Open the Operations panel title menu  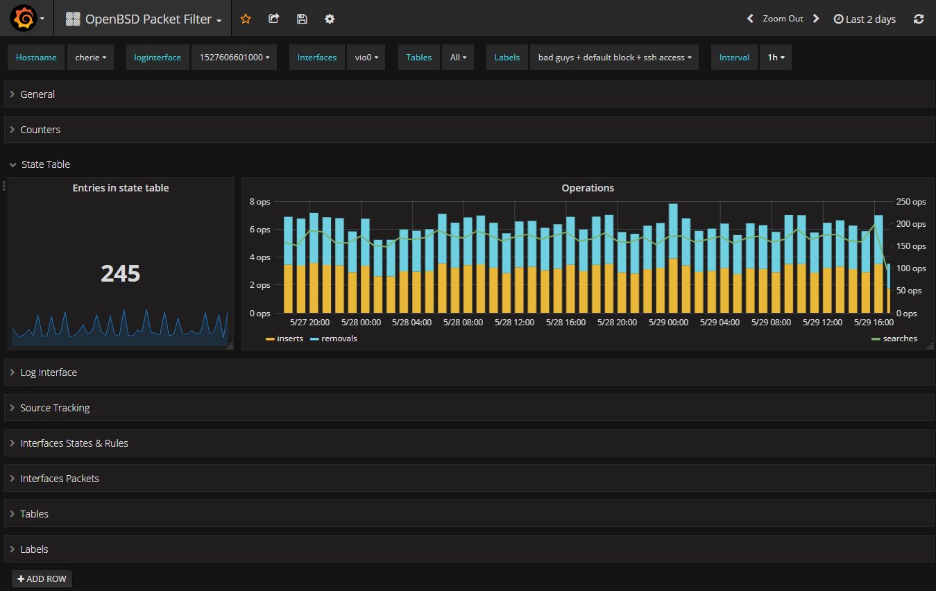coord(588,188)
